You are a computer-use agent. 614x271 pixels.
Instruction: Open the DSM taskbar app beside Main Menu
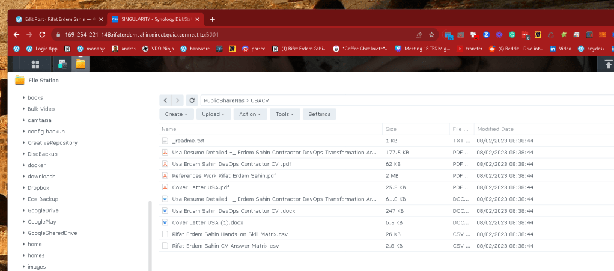(62, 64)
